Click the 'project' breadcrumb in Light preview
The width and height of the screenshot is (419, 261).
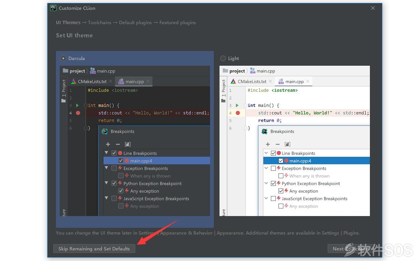[x=237, y=71]
